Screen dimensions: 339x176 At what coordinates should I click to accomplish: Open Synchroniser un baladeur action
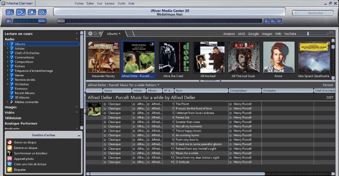(31, 153)
